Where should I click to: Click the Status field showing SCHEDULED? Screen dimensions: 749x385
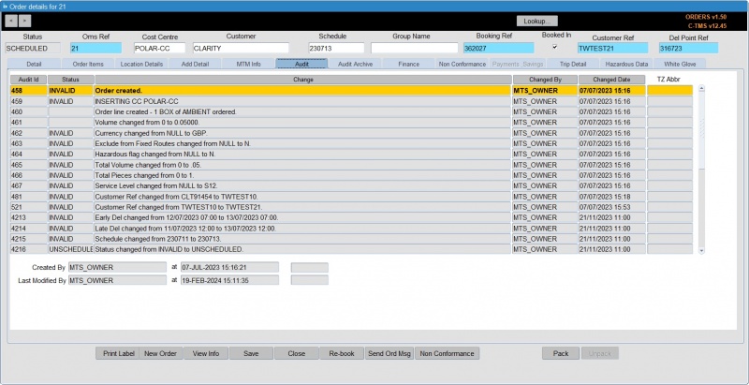(33, 49)
